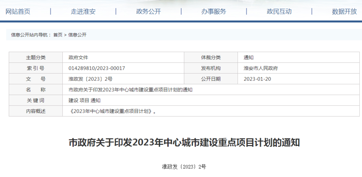Image resolution: width=362 pixels, height=177 pixels.
Task: Click the 淮安市人民政府 publishing agency value
Action: click(260, 68)
